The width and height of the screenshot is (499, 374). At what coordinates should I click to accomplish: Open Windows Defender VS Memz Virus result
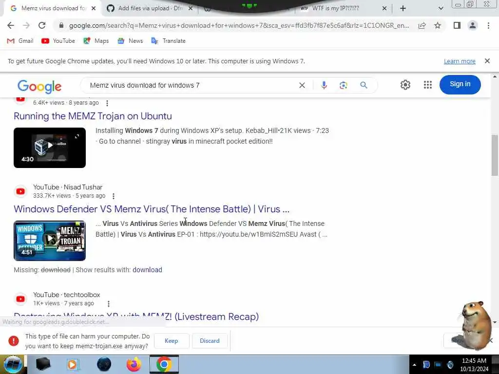coord(152,209)
